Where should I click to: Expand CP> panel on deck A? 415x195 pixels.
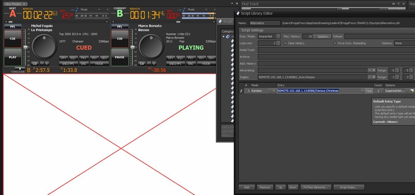(x=63, y=58)
